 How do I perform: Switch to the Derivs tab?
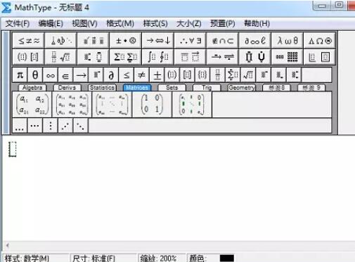click(x=67, y=88)
